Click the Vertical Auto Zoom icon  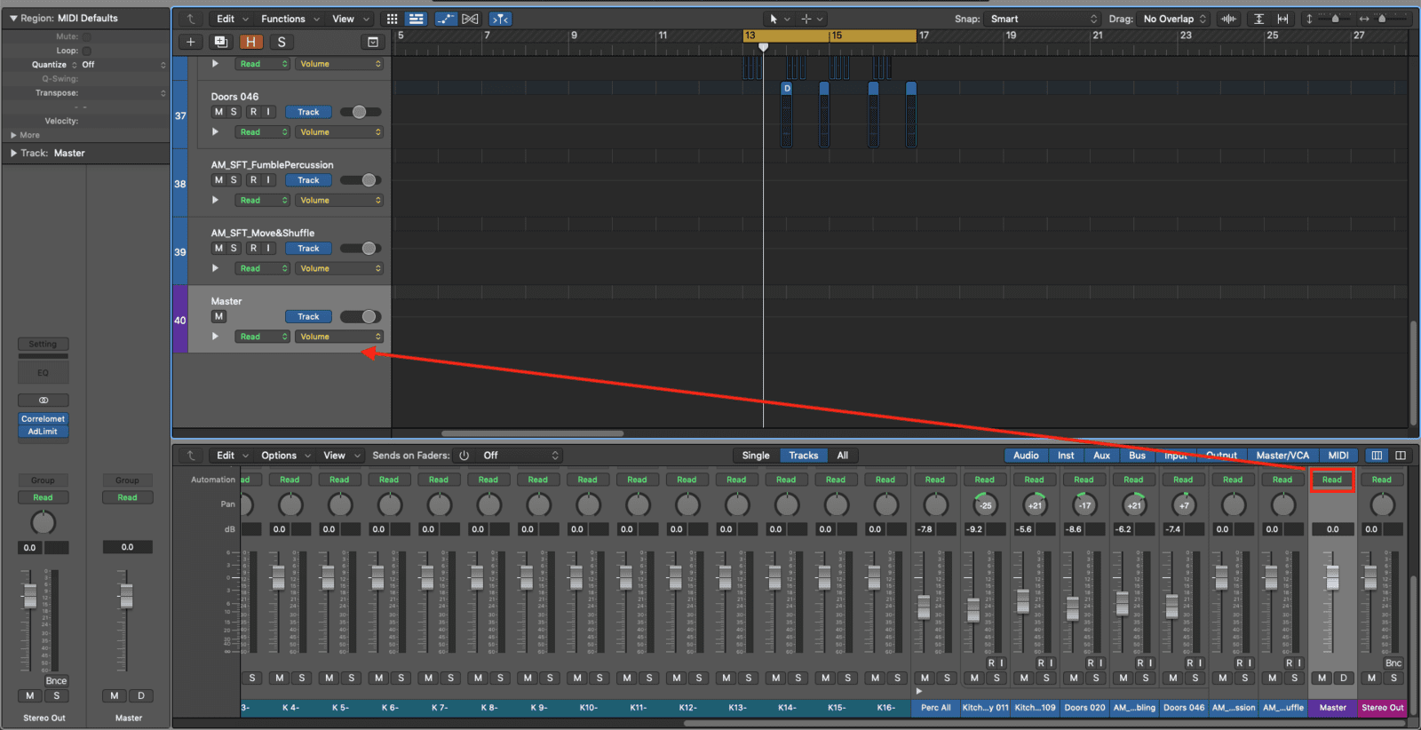pyautogui.click(x=1258, y=19)
